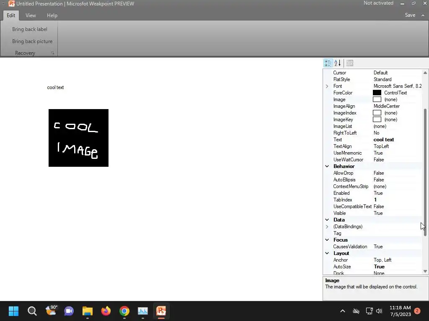Select the Cursor Default value
The image size is (429, 321).
(380, 73)
